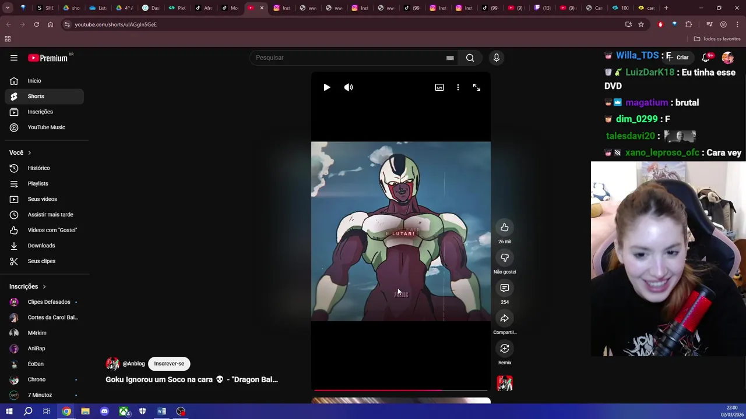
Task: Click the Criar create button
Action: point(678,58)
